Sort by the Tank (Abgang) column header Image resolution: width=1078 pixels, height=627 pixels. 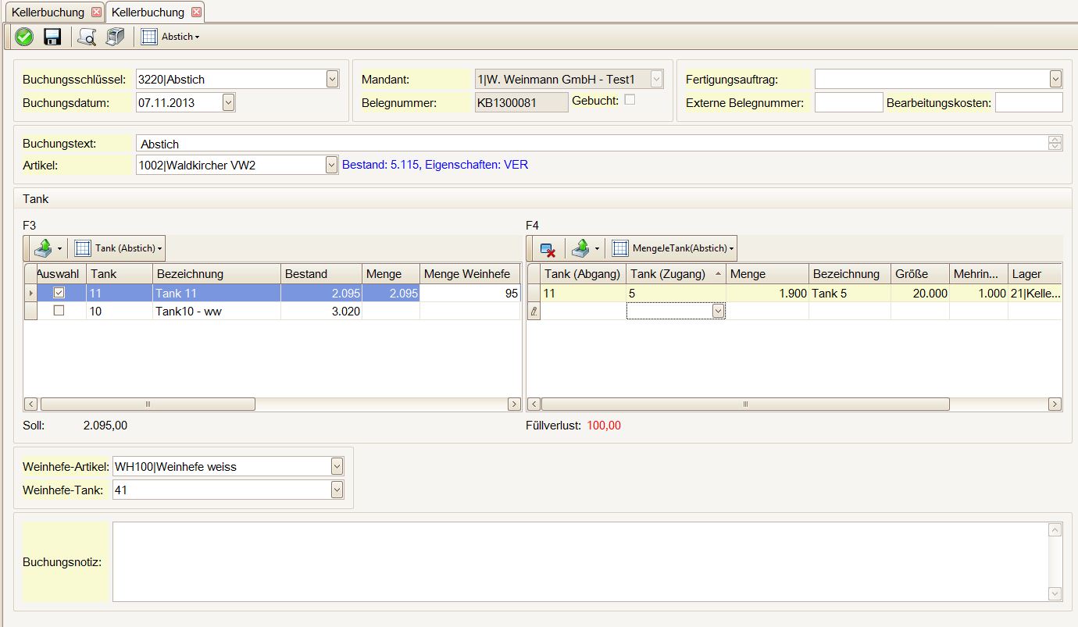click(584, 274)
